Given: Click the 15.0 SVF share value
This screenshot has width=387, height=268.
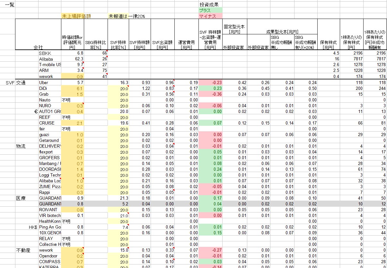Looking at the screenshot, I should 118,250.
